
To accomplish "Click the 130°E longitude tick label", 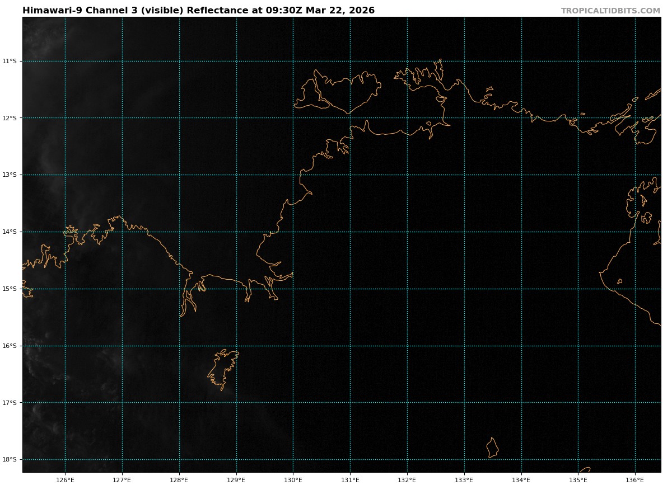I will 293,479.
